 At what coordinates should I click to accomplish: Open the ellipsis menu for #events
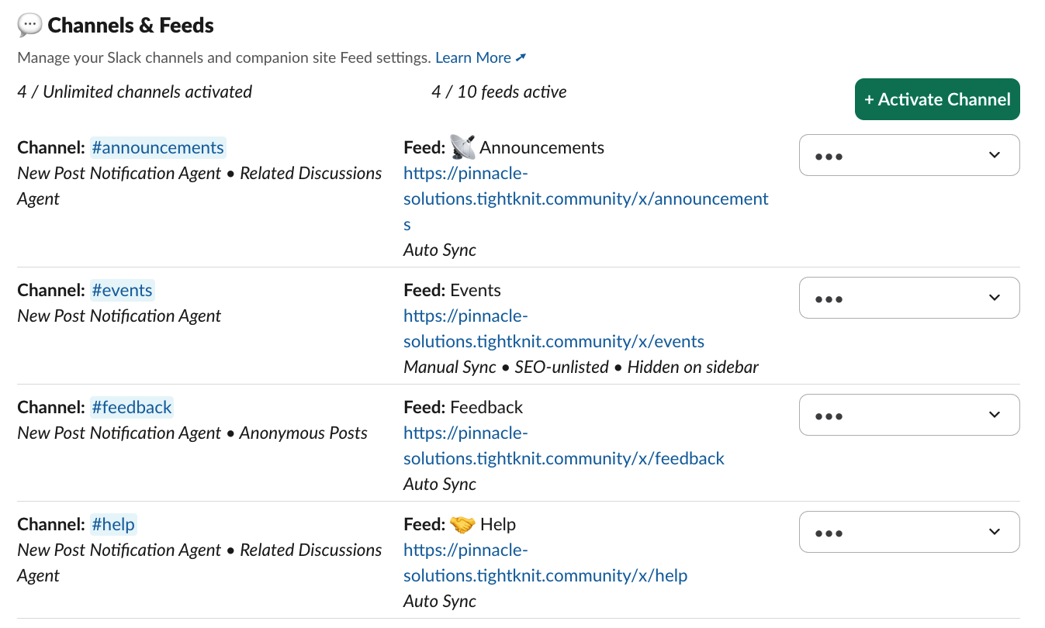[829, 298]
